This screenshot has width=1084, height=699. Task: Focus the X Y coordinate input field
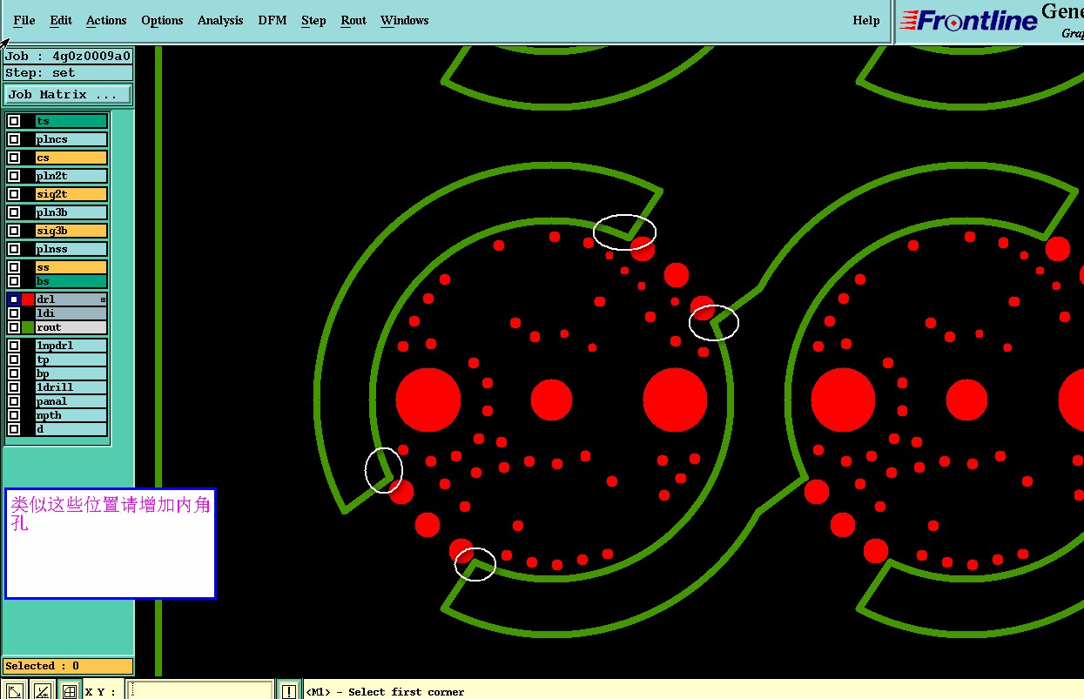pos(199,691)
